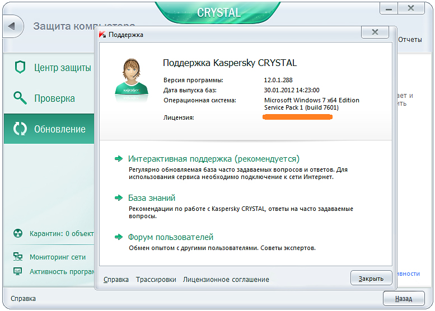
Task: Click the program version value 12.0.1.288
Action: (x=278, y=80)
